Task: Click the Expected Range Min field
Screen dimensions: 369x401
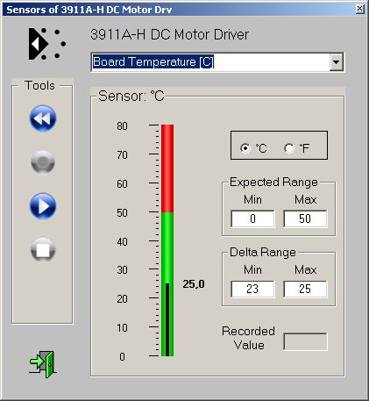Action: 252,218
